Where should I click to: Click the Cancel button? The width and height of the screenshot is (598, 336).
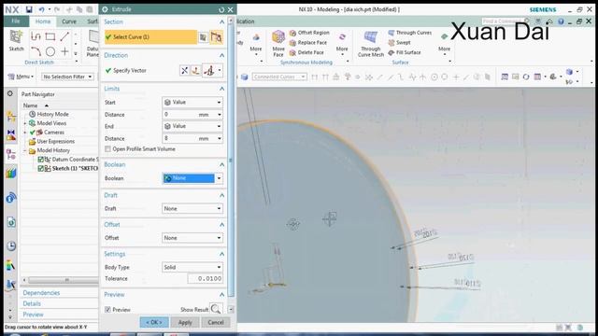pos(216,322)
